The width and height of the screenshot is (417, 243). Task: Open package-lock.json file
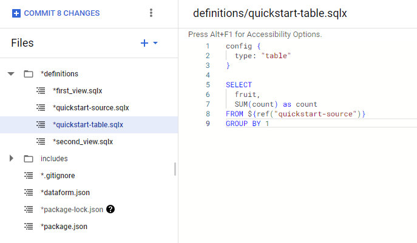click(72, 210)
